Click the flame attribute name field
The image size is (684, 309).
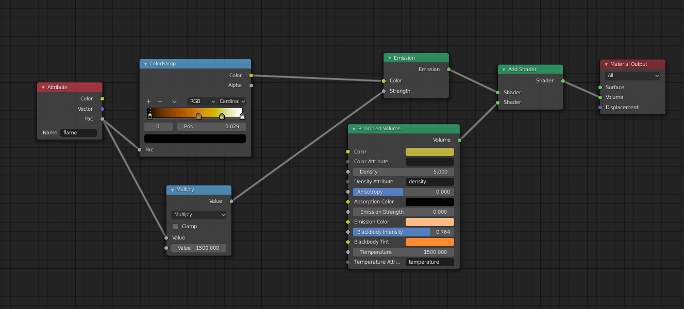(x=78, y=132)
